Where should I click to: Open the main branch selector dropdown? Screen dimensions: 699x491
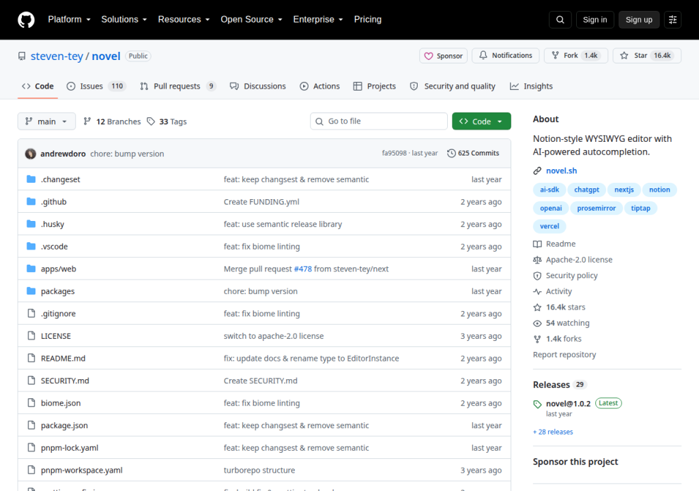(x=46, y=121)
